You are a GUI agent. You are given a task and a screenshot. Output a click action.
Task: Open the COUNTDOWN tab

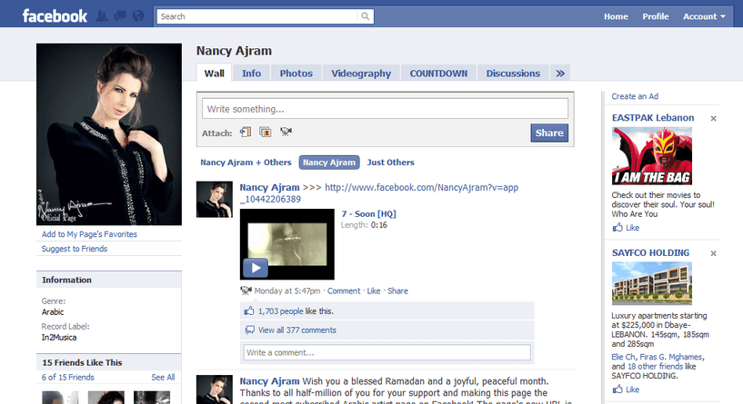(x=438, y=74)
